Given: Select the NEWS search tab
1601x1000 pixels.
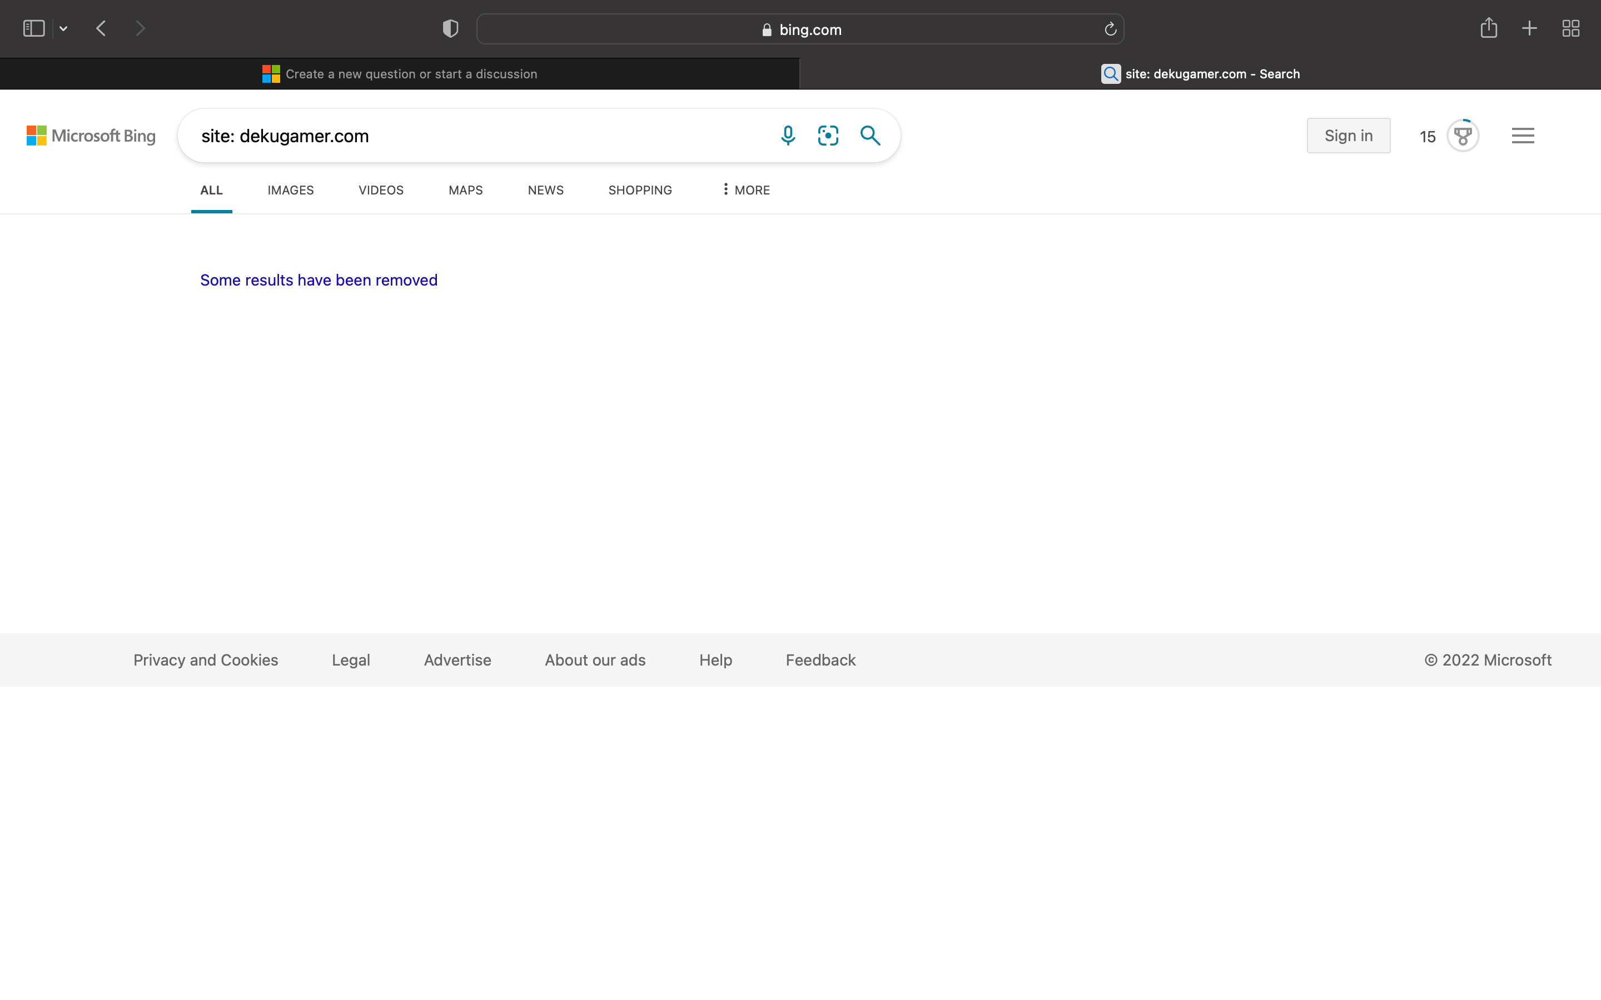Looking at the screenshot, I should 545,189.
